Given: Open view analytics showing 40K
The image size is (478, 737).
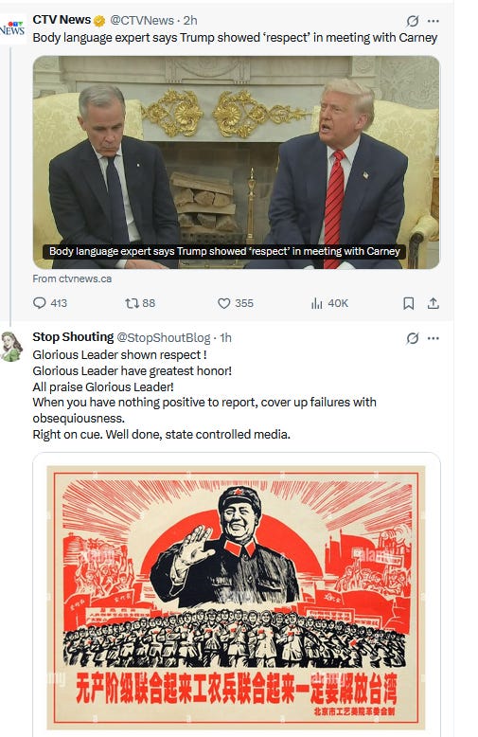Looking at the screenshot, I should [x=317, y=303].
